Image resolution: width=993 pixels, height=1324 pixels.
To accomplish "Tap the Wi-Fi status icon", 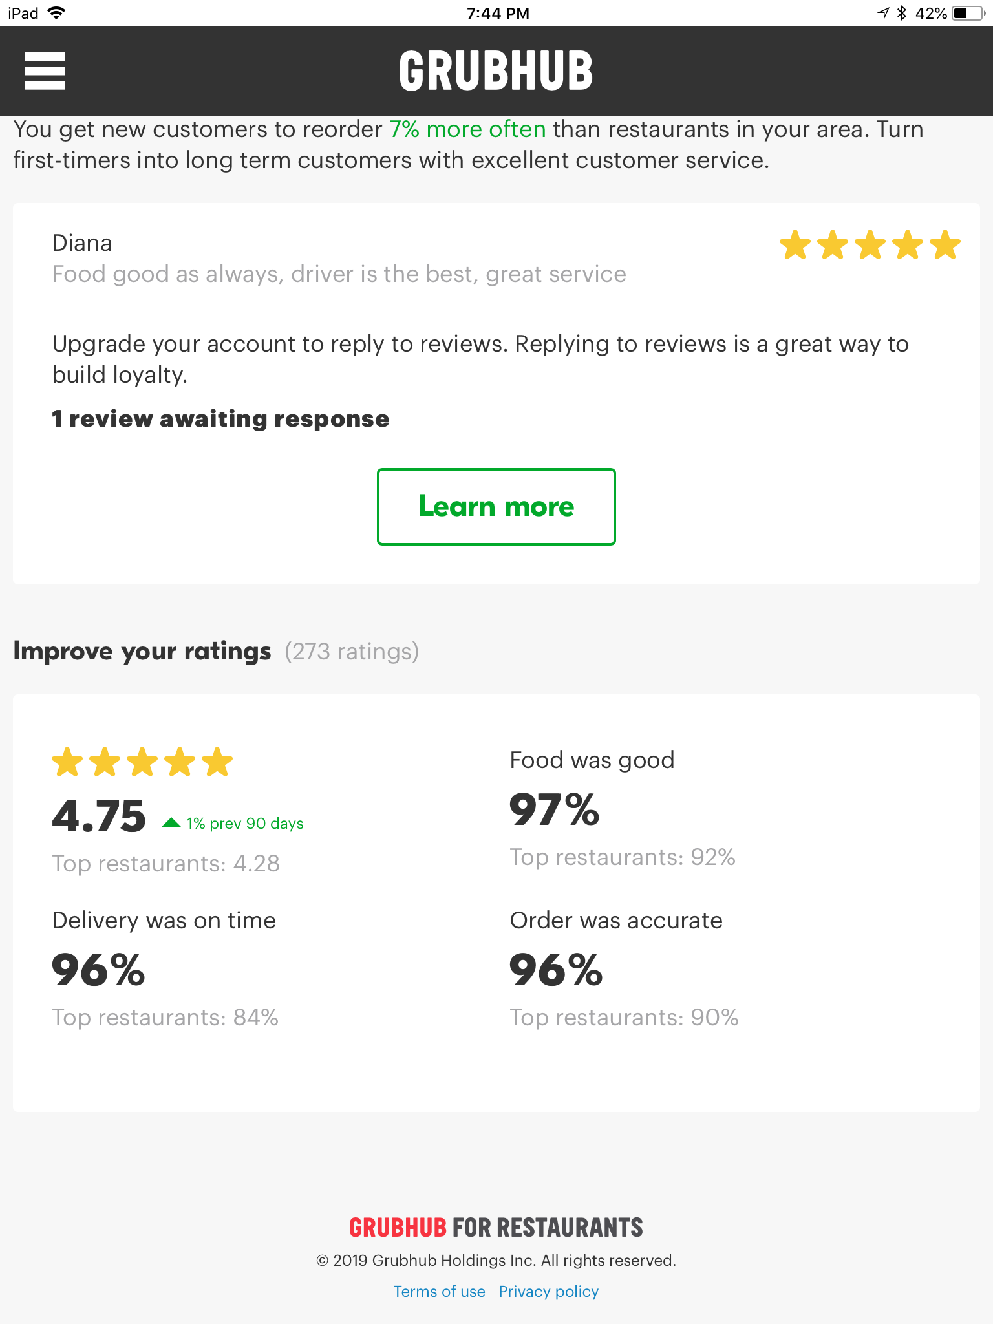I will tap(57, 13).
